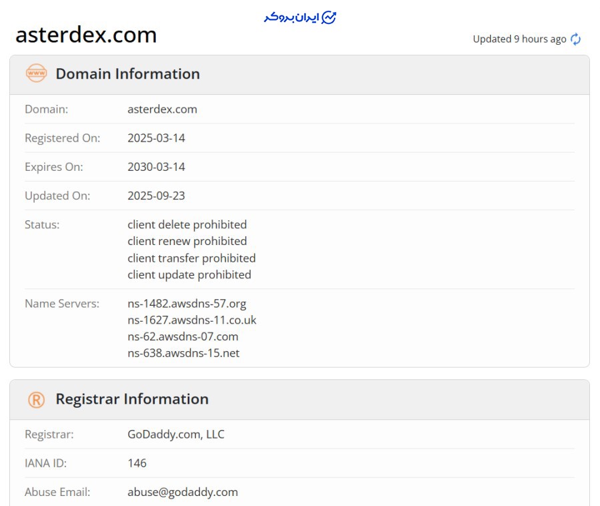Click the 'Domain:' label
This screenshot has height=506, width=600.
coord(46,109)
